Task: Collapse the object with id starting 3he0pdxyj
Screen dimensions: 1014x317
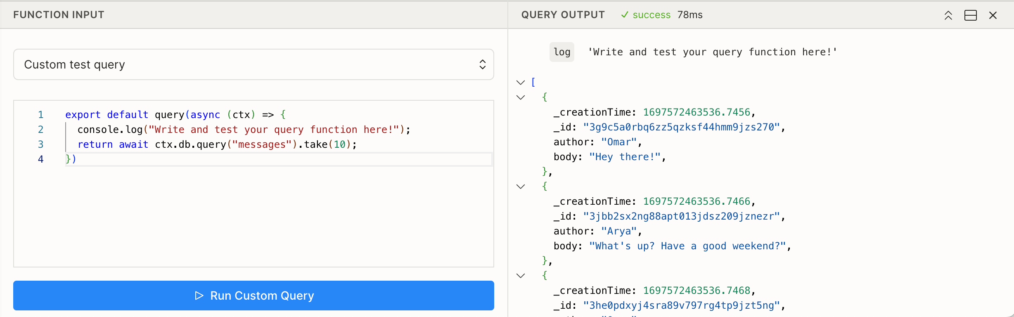Action: pyautogui.click(x=521, y=276)
